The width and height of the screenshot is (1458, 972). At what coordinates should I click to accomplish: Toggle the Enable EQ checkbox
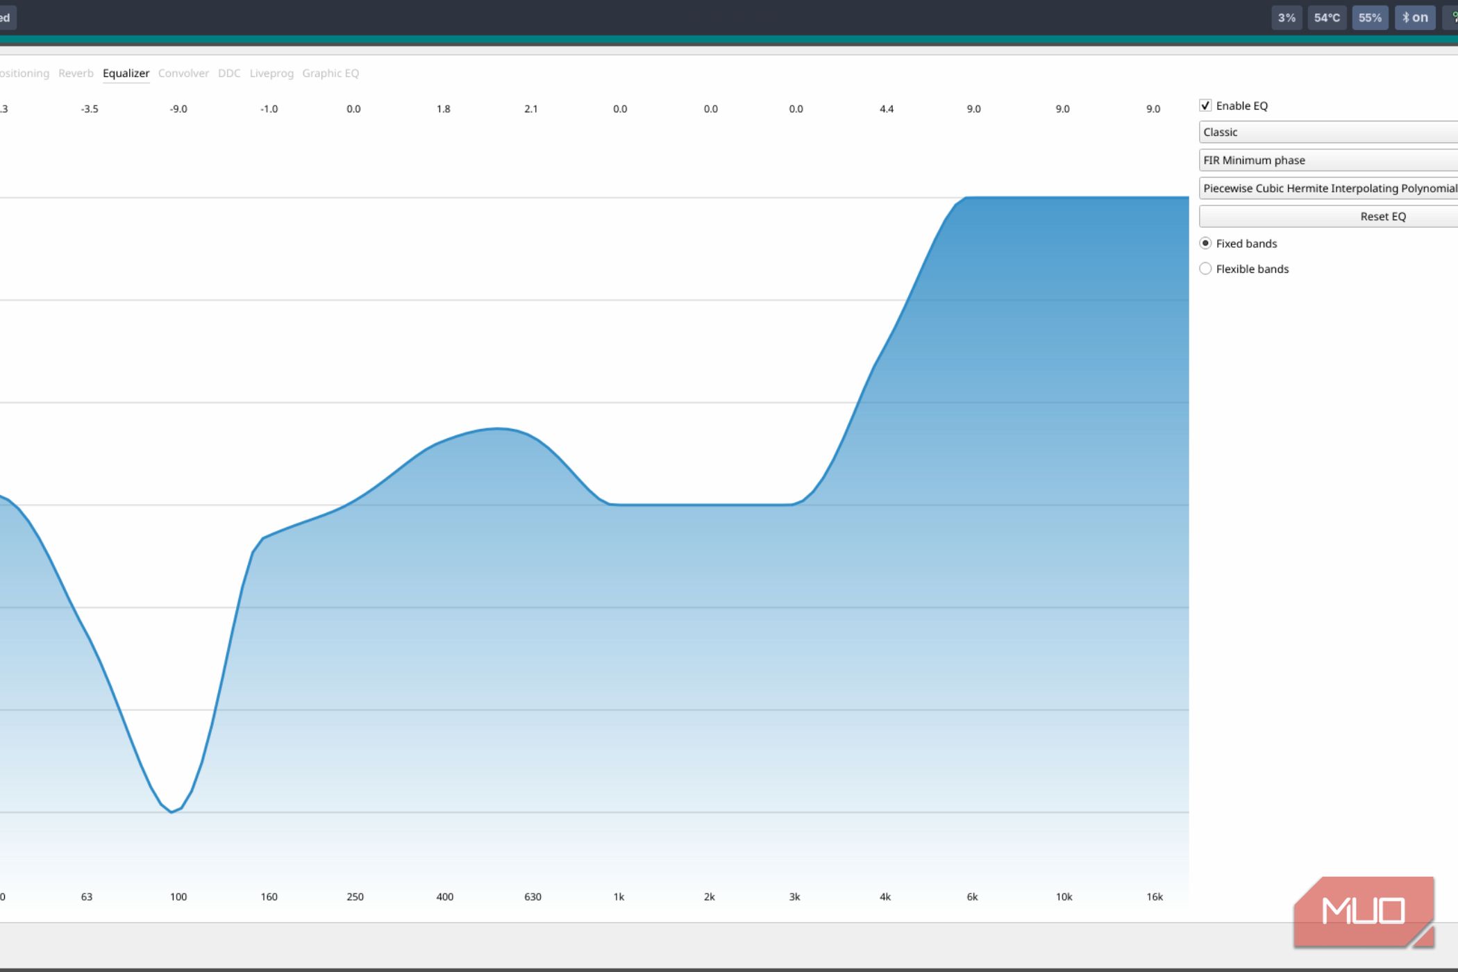[x=1205, y=106]
